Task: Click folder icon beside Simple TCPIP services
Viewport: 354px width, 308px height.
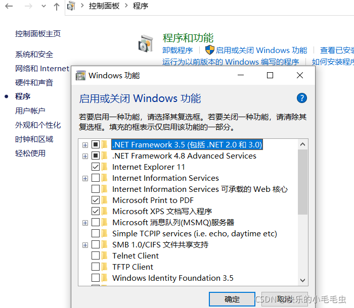Action: (104, 233)
